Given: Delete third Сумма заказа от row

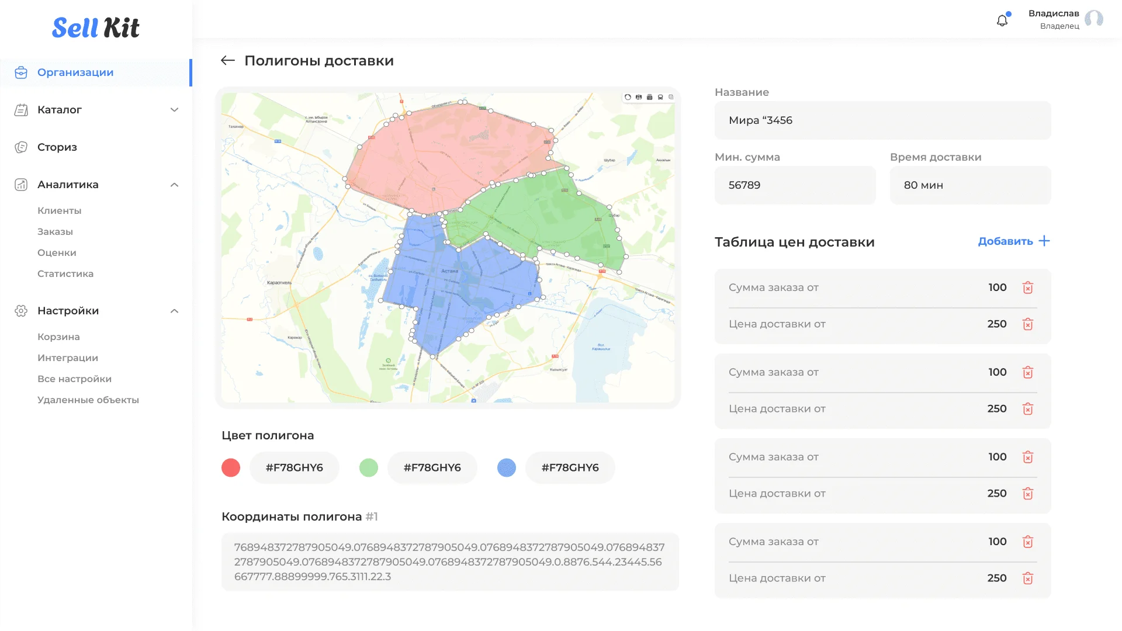Looking at the screenshot, I should point(1028,457).
